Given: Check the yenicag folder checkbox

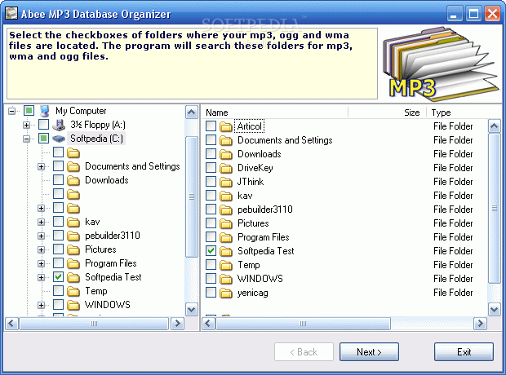Looking at the screenshot, I should (211, 293).
